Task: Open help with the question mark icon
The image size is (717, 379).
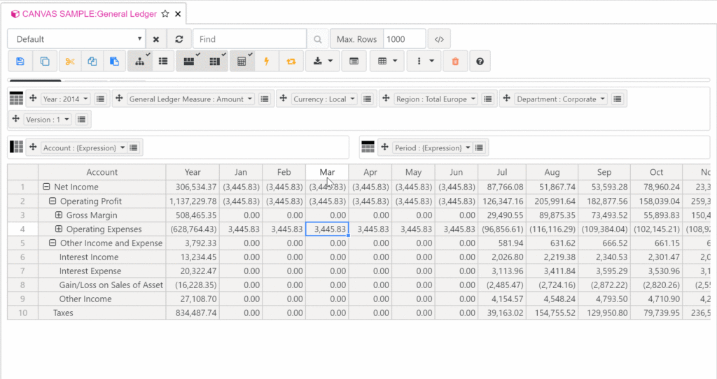Action: pyautogui.click(x=480, y=62)
